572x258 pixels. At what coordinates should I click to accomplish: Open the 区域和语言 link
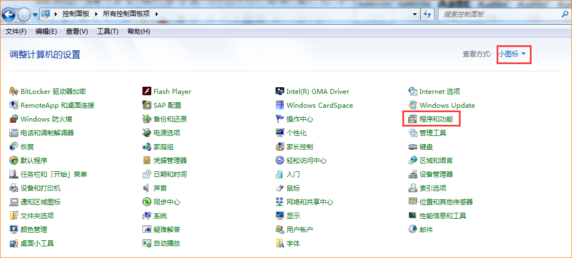click(x=436, y=161)
